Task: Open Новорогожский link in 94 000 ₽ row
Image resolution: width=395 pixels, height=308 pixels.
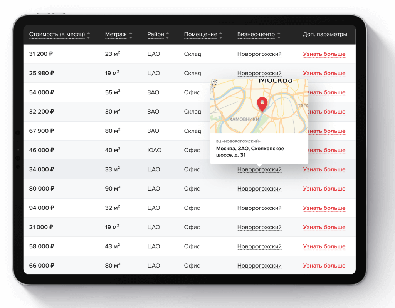Action: pyautogui.click(x=259, y=208)
